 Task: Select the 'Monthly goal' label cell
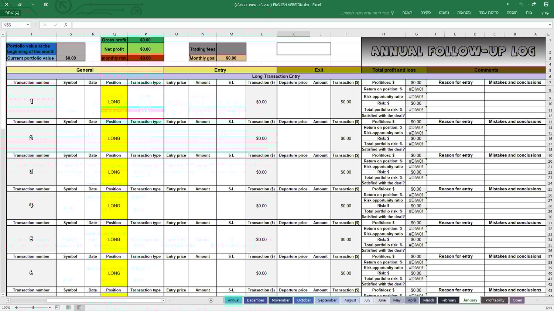pos(203,58)
